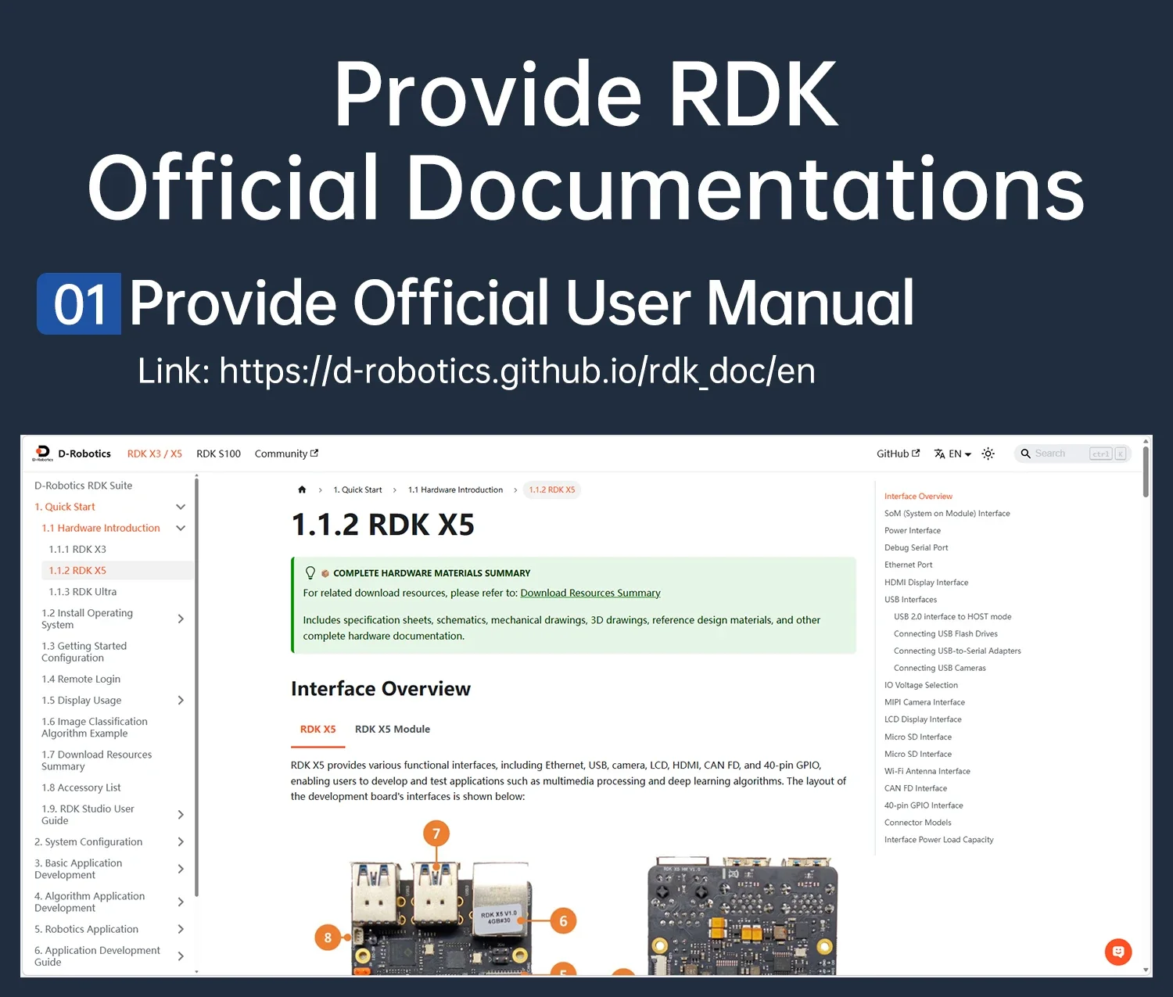Expand the 2. System Configuration chevron
The width and height of the screenshot is (1173, 997).
coord(181,841)
